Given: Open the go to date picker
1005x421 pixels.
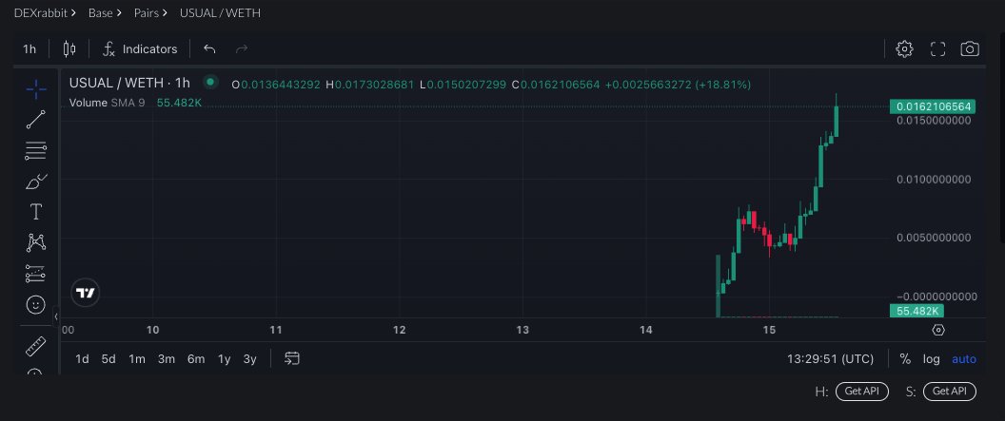Looking at the screenshot, I should click(x=292, y=358).
